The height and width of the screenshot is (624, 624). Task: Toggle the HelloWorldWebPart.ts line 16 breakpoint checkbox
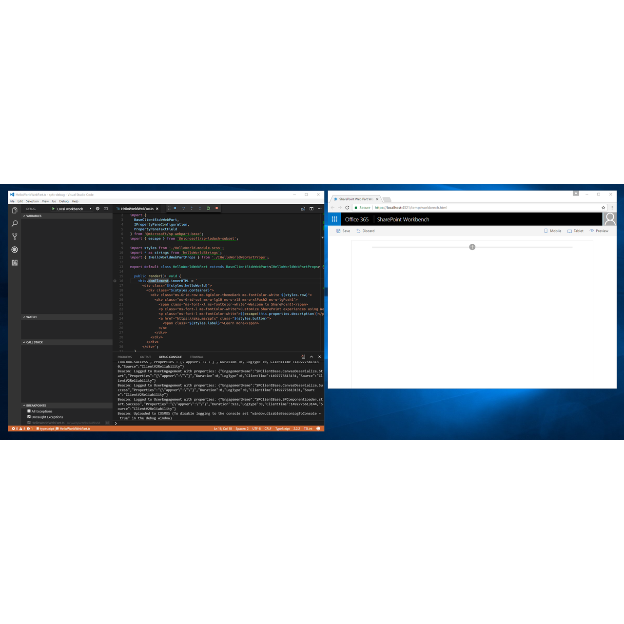pyautogui.click(x=29, y=423)
